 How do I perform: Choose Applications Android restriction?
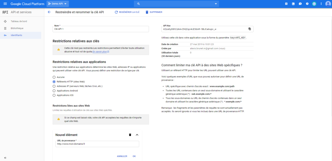(54, 91)
